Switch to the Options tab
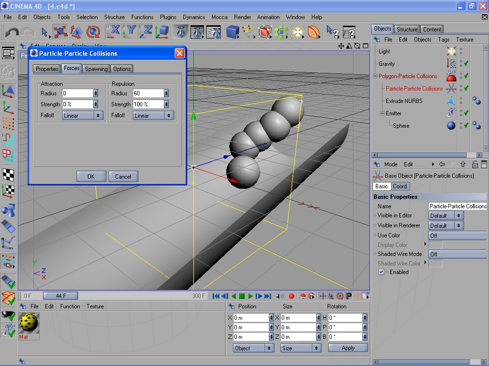 coord(122,69)
